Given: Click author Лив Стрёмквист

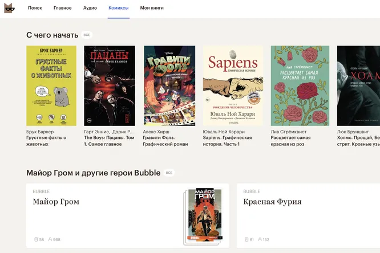Looking at the screenshot, I should pyautogui.click(x=289, y=132).
